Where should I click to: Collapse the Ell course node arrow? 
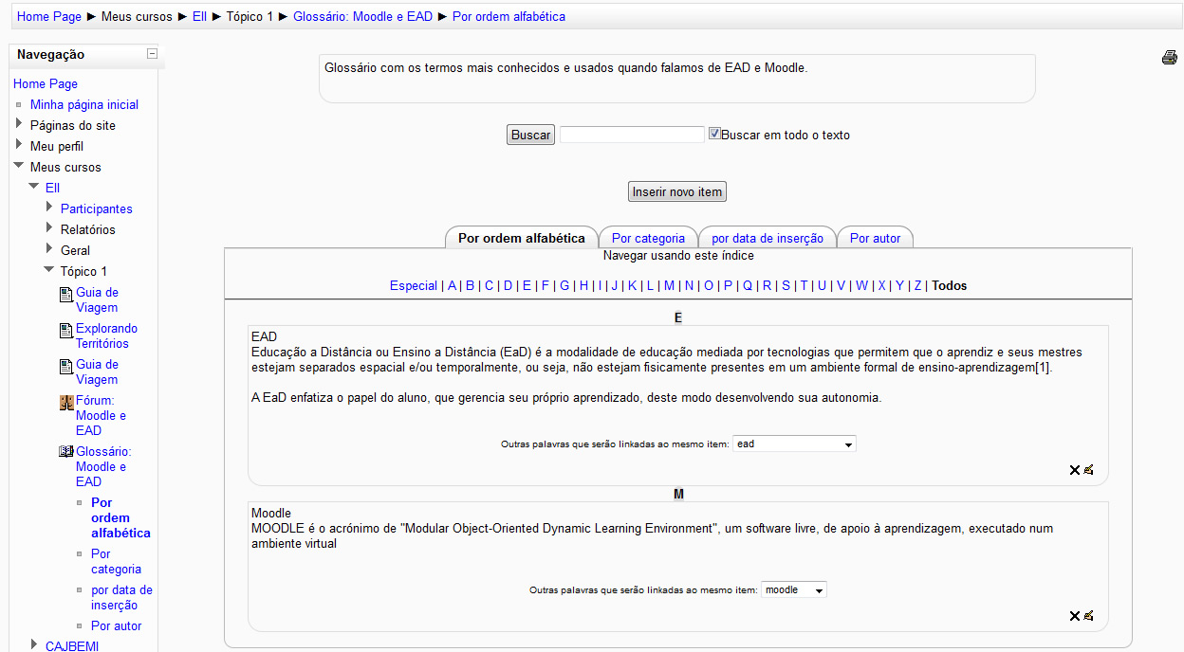[x=34, y=187]
